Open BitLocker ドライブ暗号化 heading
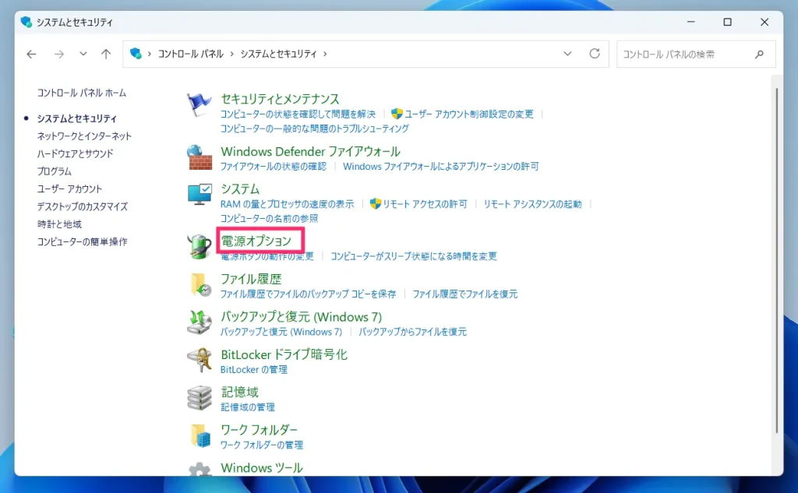The image size is (798, 493). coord(284,354)
